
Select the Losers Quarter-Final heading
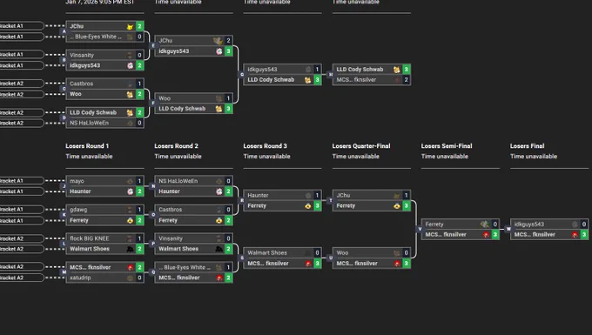(361, 146)
